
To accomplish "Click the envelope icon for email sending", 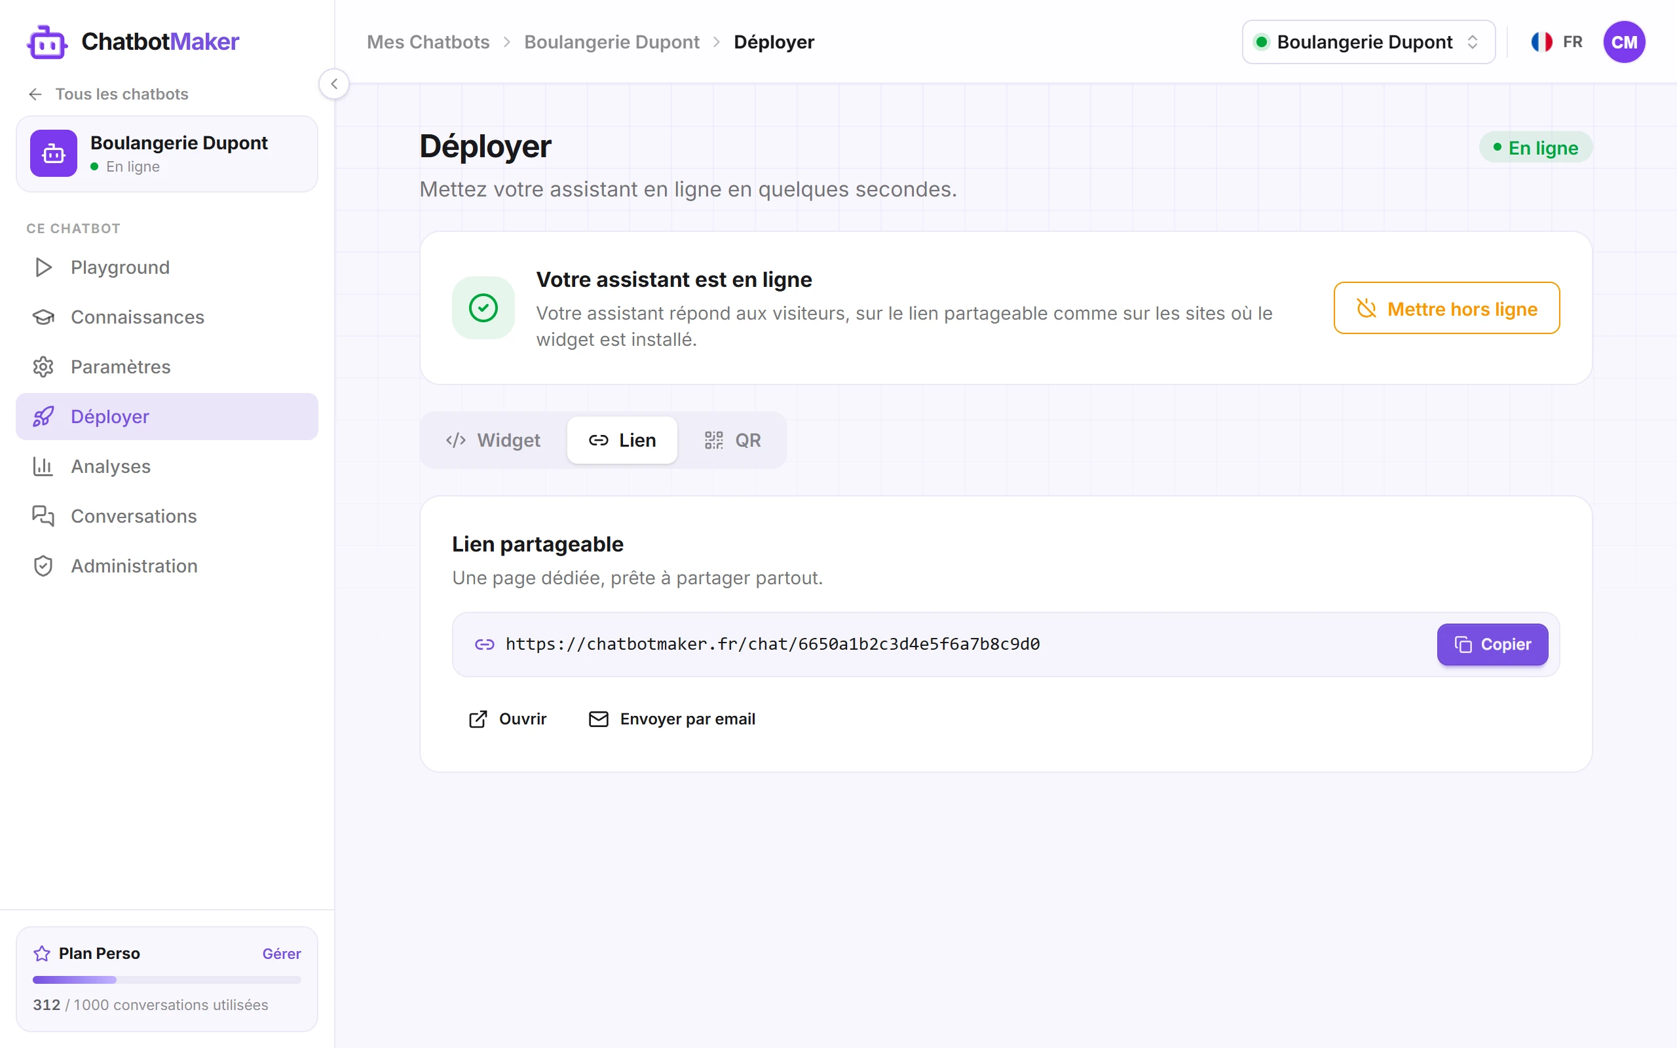I will [x=599, y=719].
